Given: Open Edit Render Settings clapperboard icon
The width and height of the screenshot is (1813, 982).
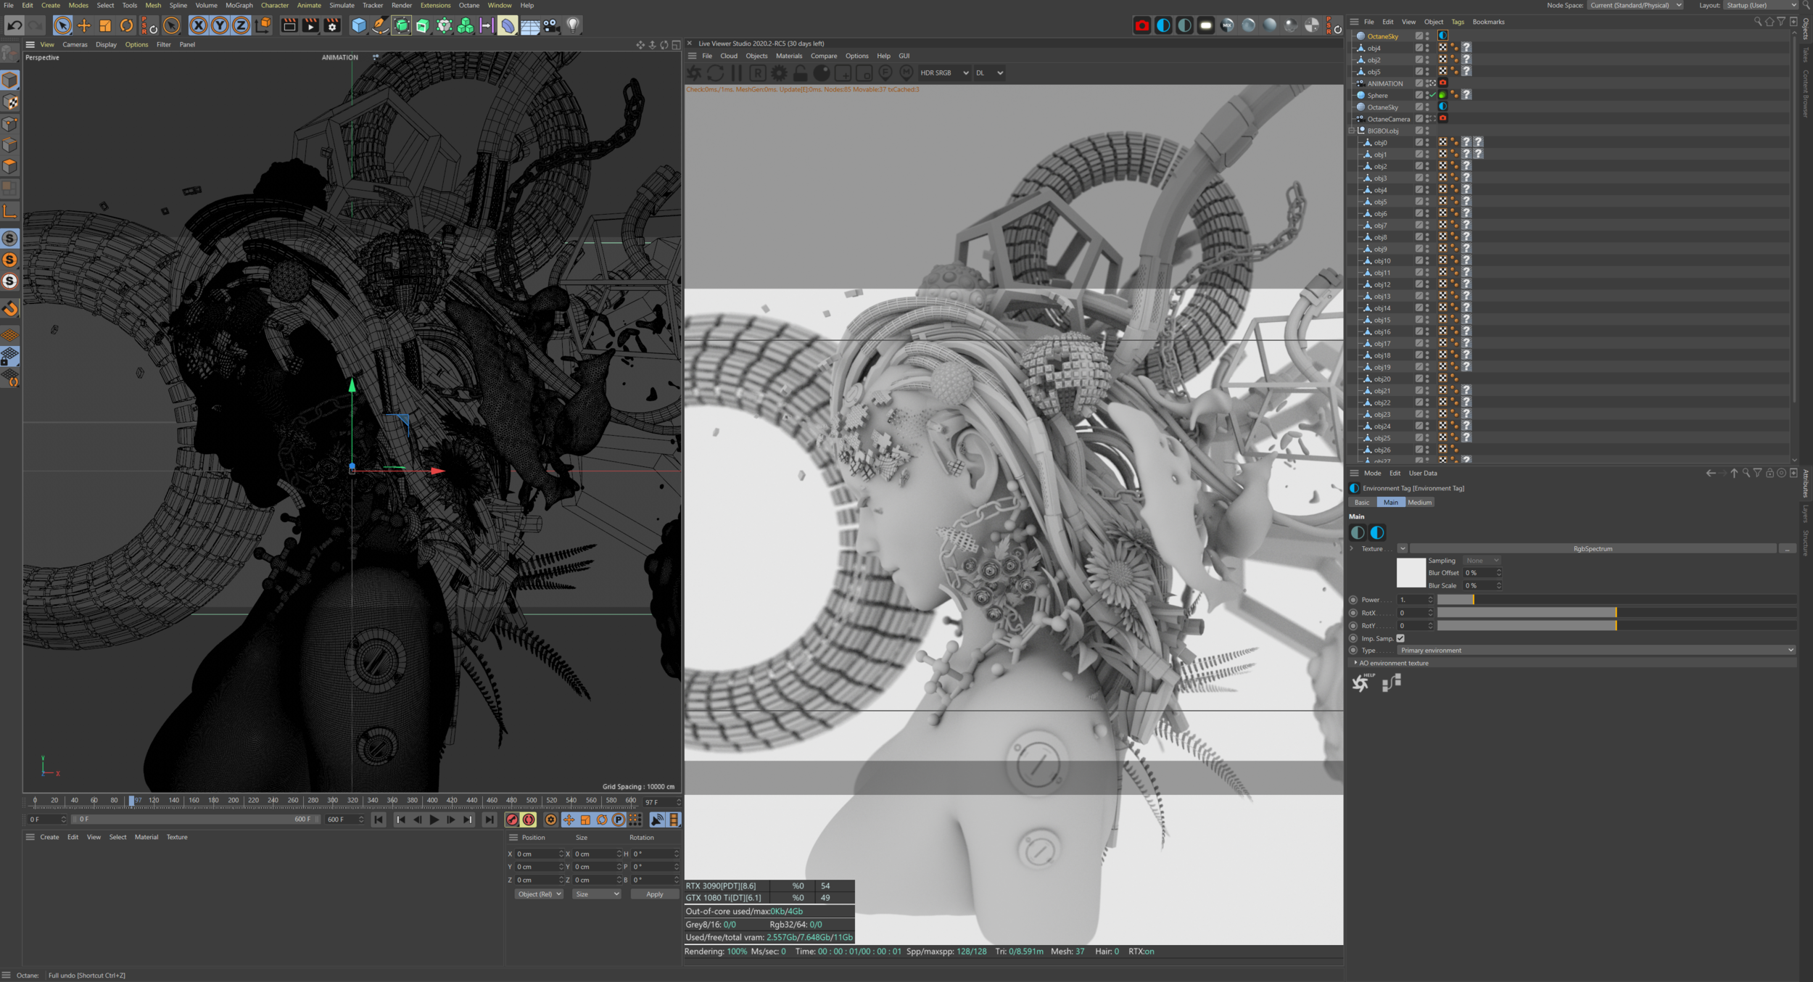Looking at the screenshot, I should (332, 26).
